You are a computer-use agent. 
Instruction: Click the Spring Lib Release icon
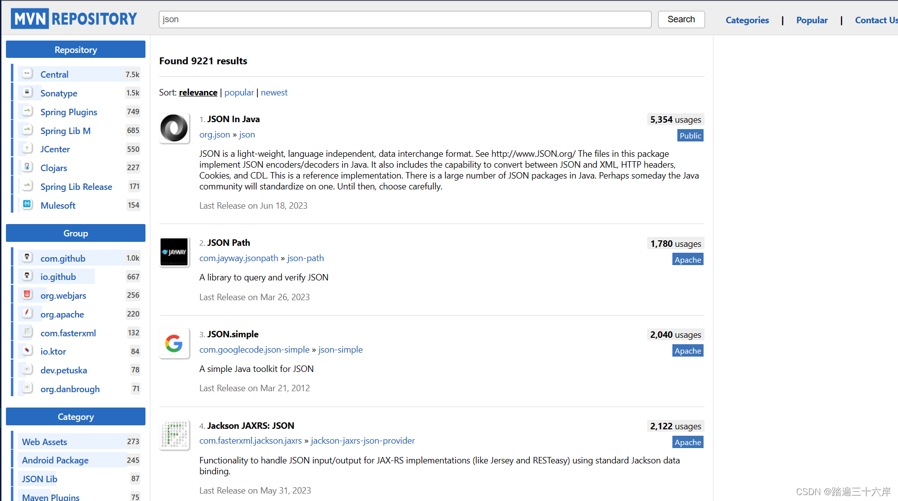pos(27,186)
